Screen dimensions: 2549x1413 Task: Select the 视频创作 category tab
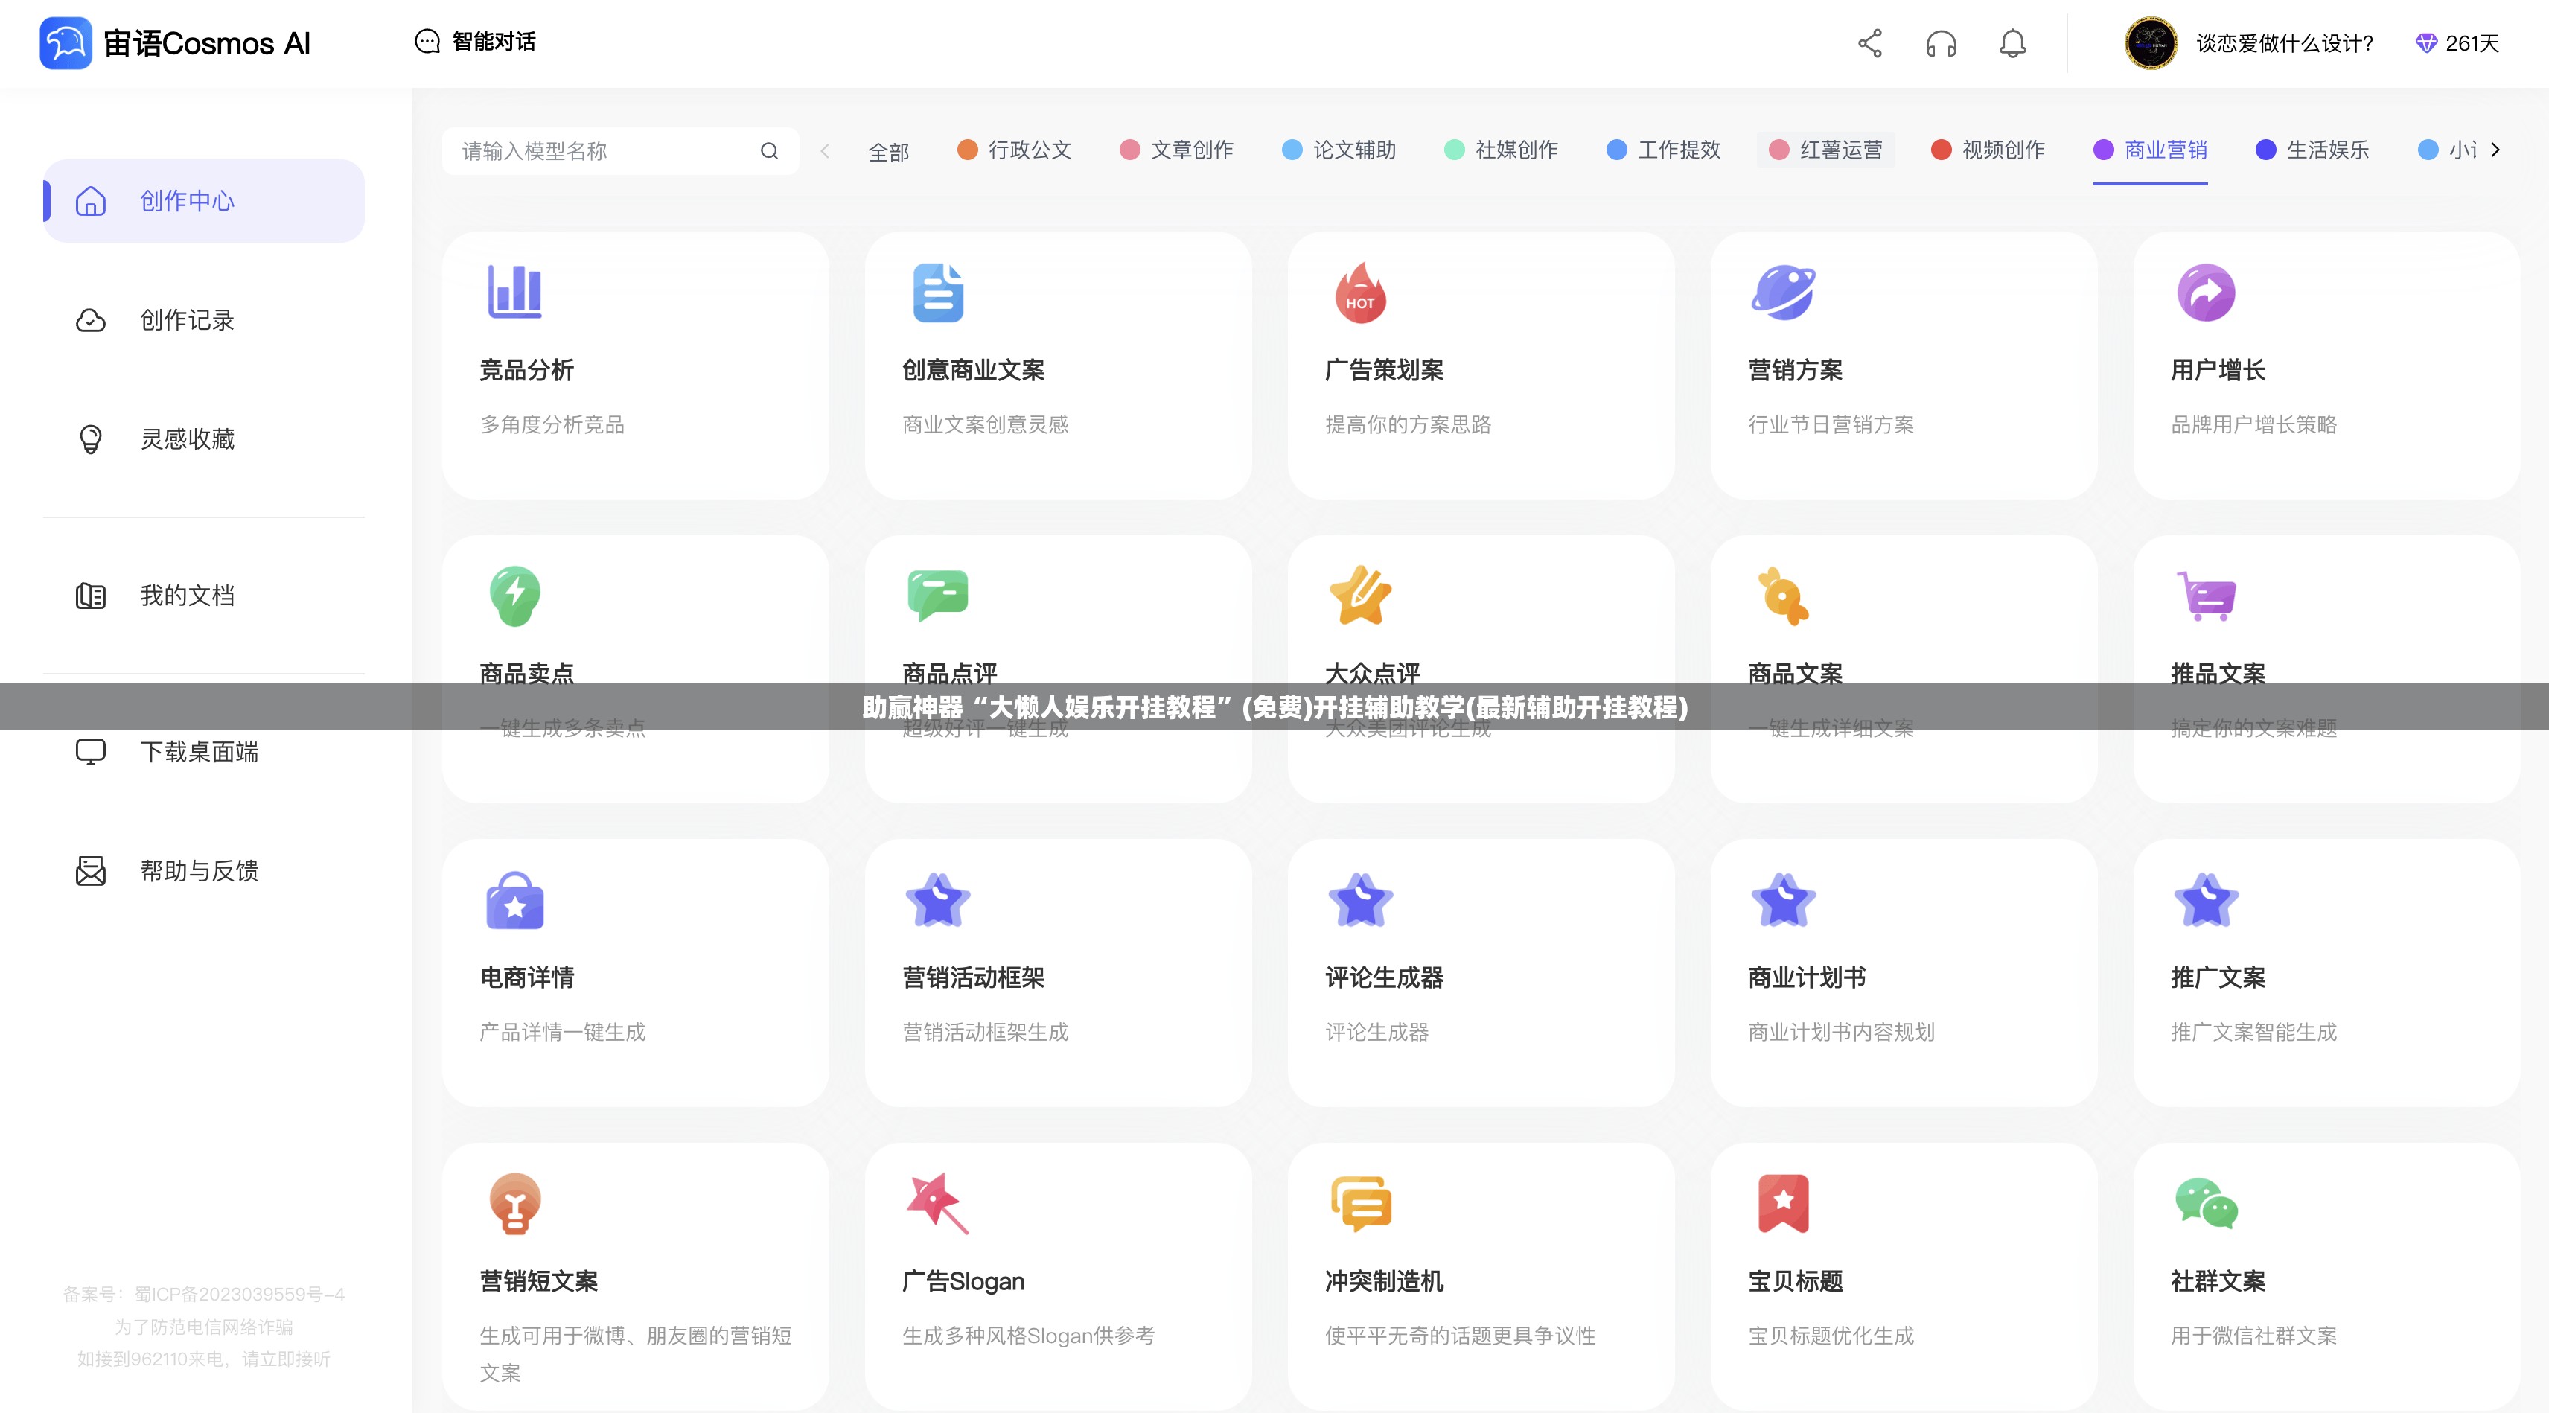tap(1988, 150)
